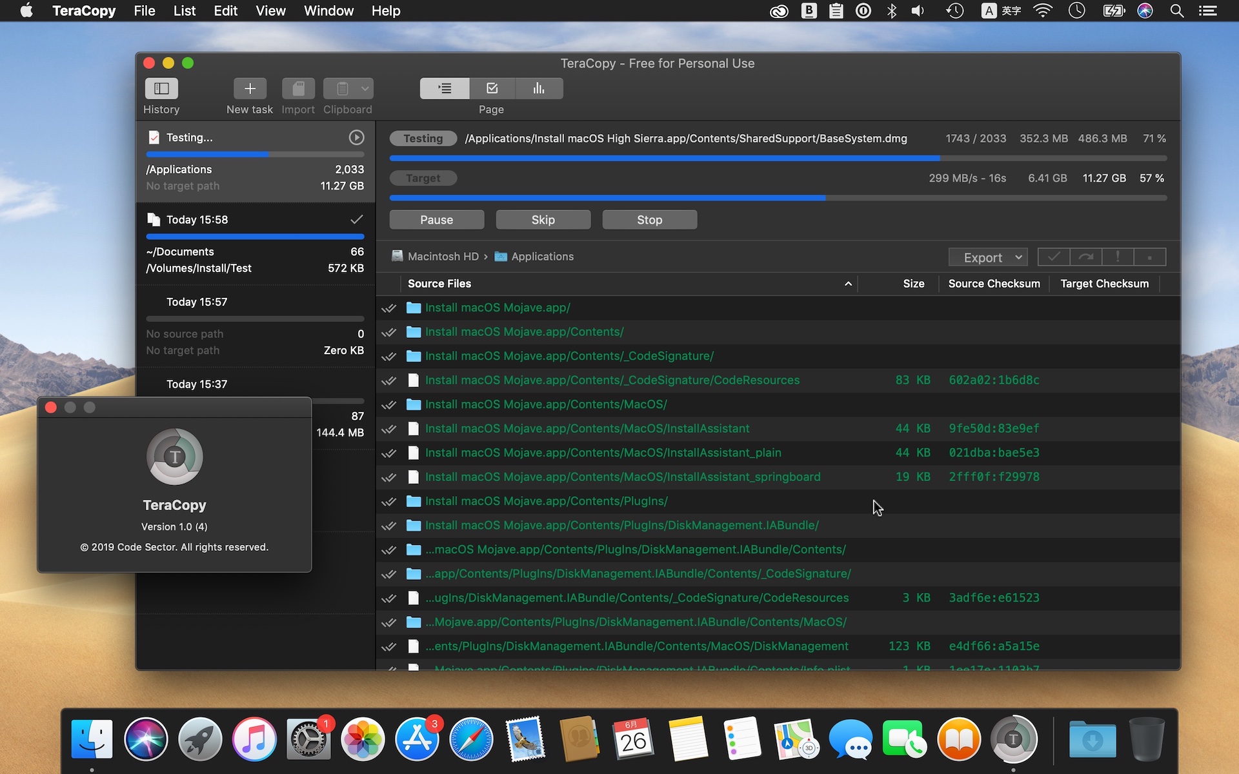The width and height of the screenshot is (1239, 774).
Task: Filter by verified checkmark icon
Action: click(1054, 257)
